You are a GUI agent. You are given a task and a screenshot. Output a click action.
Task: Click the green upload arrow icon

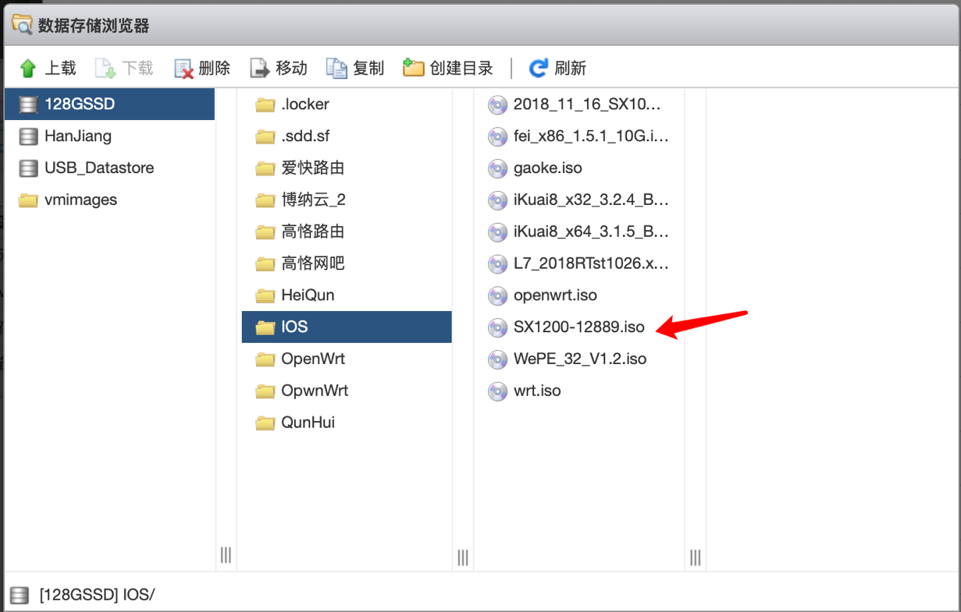[x=28, y=69]
